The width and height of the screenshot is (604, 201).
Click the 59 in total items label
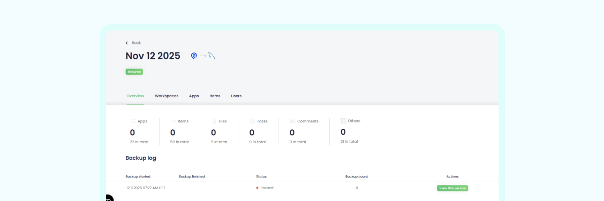179,142
